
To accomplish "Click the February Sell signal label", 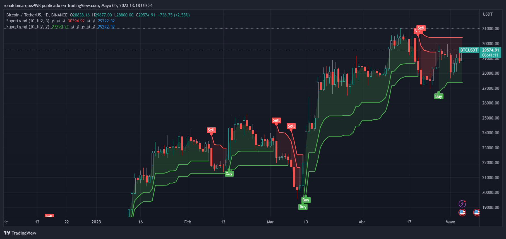I will click(211, 130).
